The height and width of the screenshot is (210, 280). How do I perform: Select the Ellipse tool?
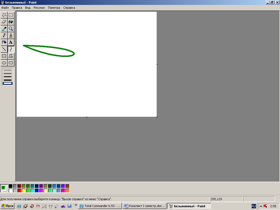point(4,63)
